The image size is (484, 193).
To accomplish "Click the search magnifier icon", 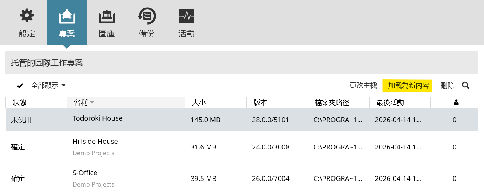I will click(466, 86).
